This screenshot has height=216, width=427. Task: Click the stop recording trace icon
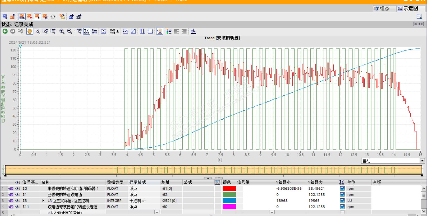coord(37,17)
